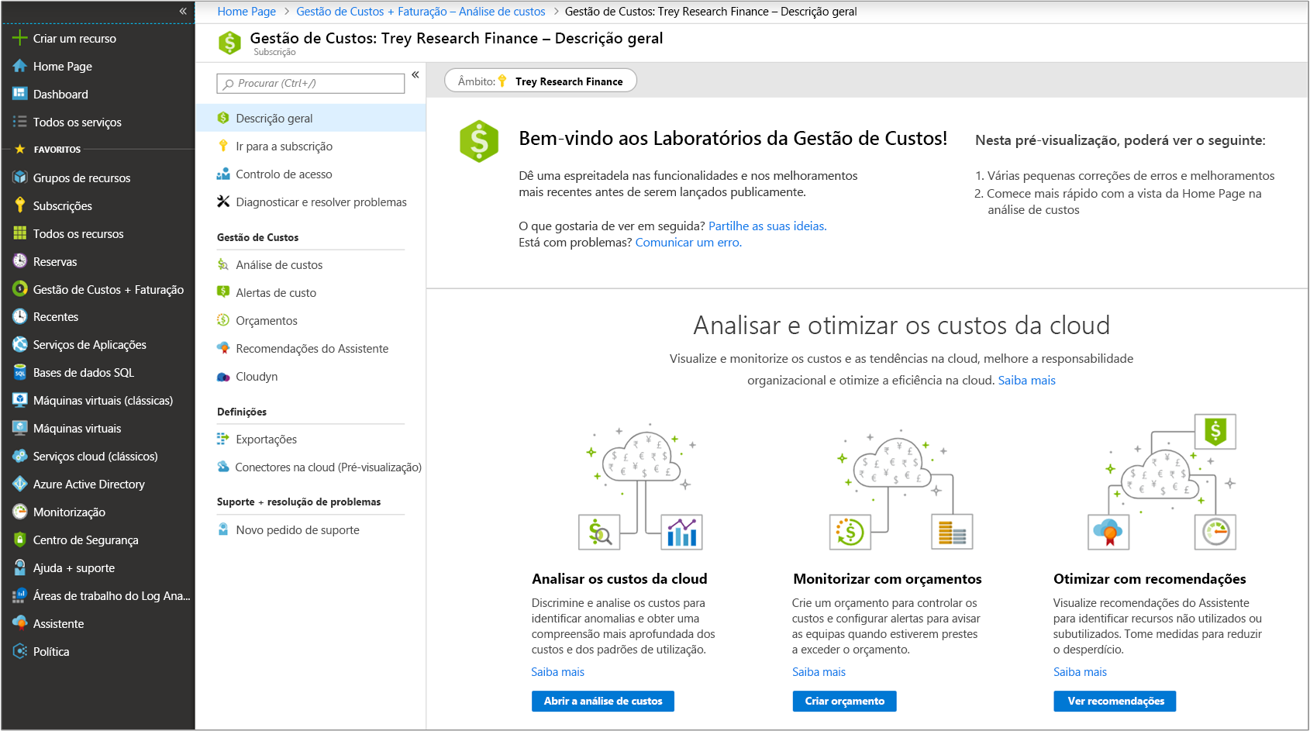Click the Bases de dados SQL icon

pos(20,372)
